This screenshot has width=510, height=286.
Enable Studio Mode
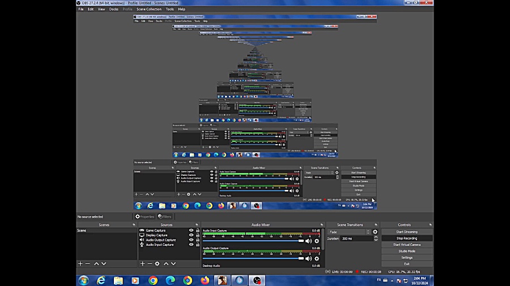pos(407,251)
